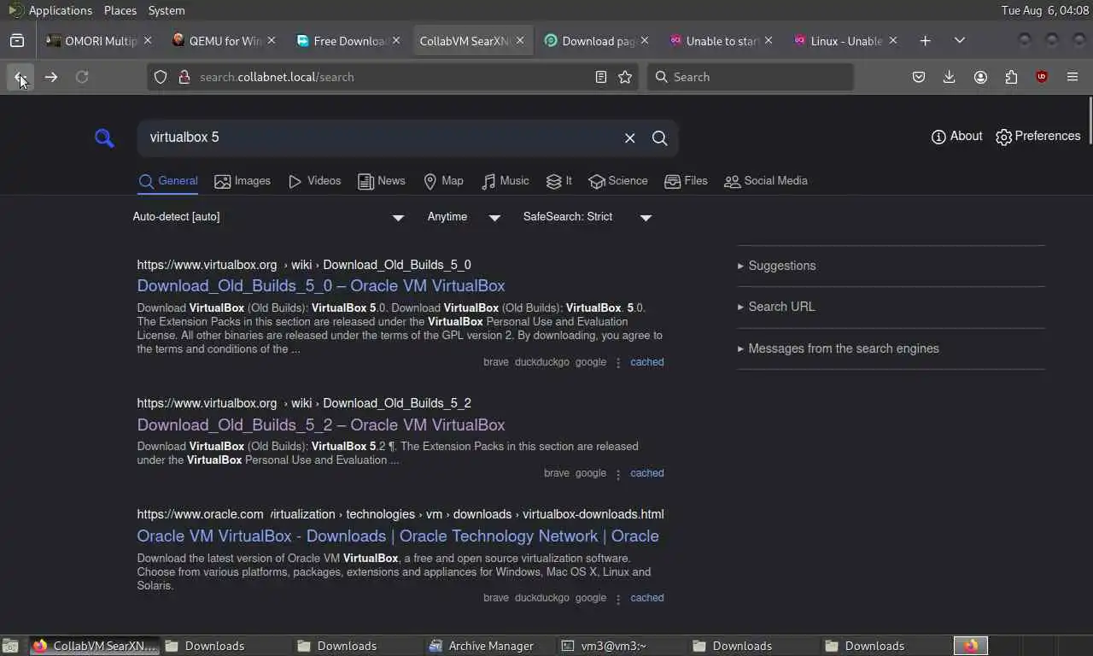
Task: Close the OMORI Multiplayer tab
Action: point(148,40)
